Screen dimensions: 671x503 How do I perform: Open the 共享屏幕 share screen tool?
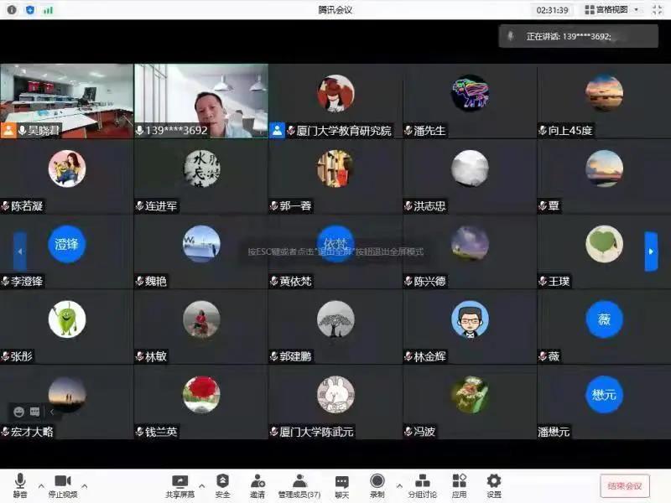(179, 485)
